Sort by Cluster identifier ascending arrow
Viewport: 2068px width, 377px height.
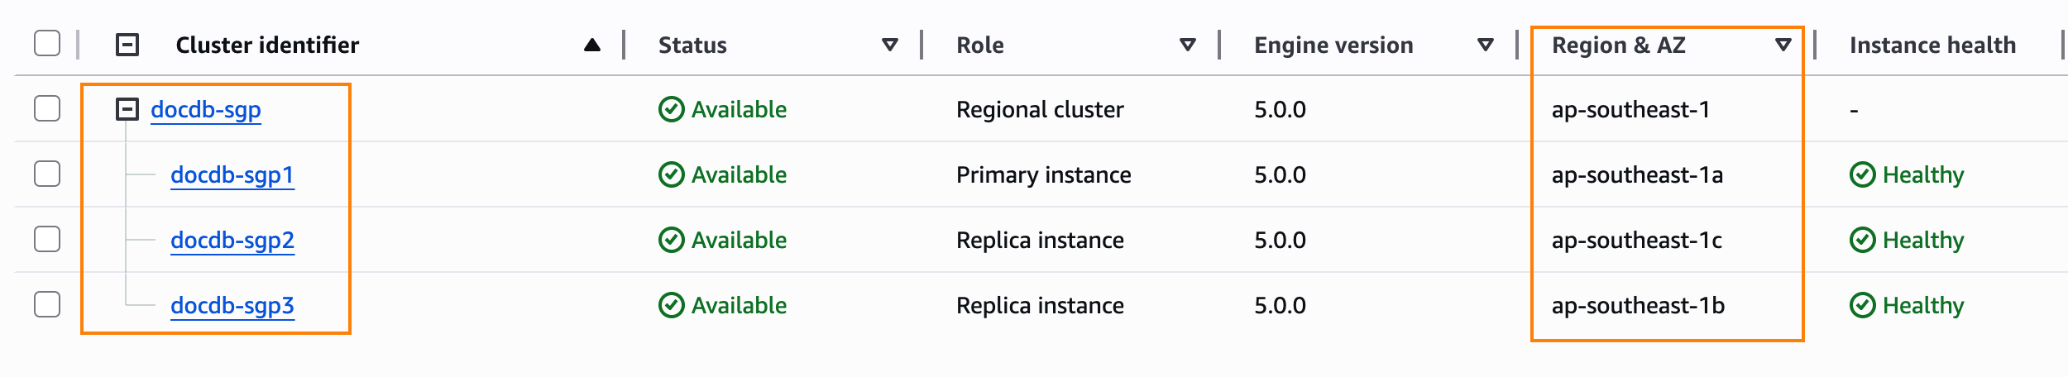pyautogui.click(x=591, y=45)
